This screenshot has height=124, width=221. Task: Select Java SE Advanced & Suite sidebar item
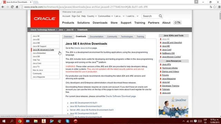(x=45, y=50)
